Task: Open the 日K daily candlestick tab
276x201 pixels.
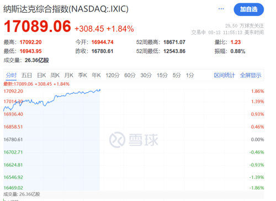Action: pyautogui.click(x=41, y=75)
